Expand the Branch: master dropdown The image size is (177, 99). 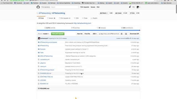click(x=43, y=34)
